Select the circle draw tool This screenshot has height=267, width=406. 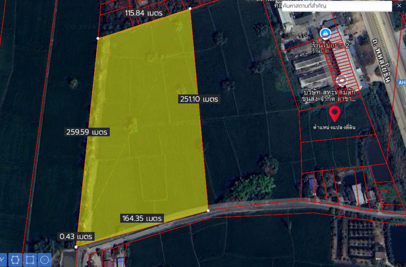coord(45,260)
